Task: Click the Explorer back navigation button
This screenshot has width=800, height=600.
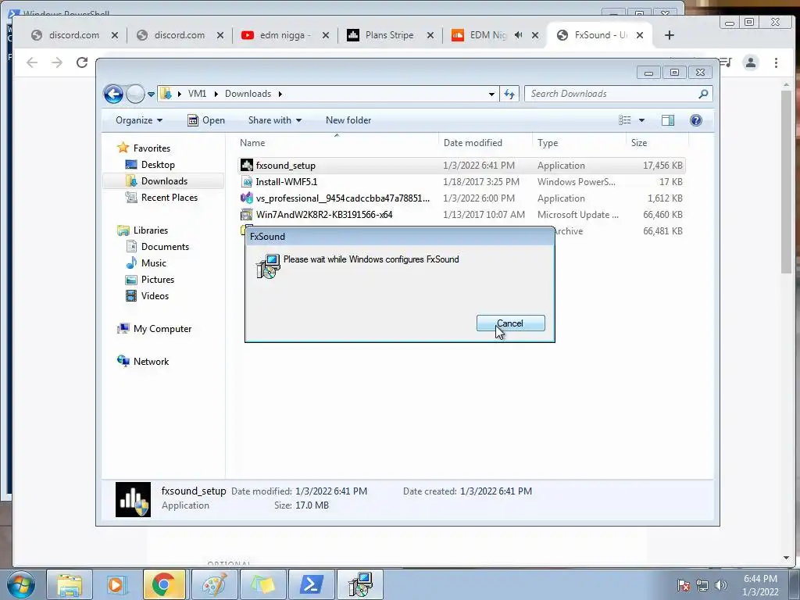Action: pyautogui.click(x=113, y=94)
